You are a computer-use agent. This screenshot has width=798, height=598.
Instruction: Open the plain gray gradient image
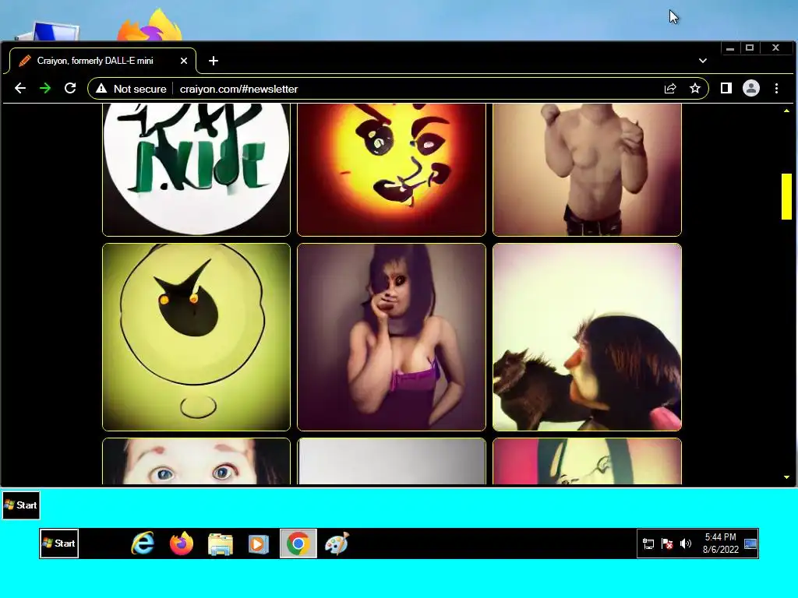[391, 461]
